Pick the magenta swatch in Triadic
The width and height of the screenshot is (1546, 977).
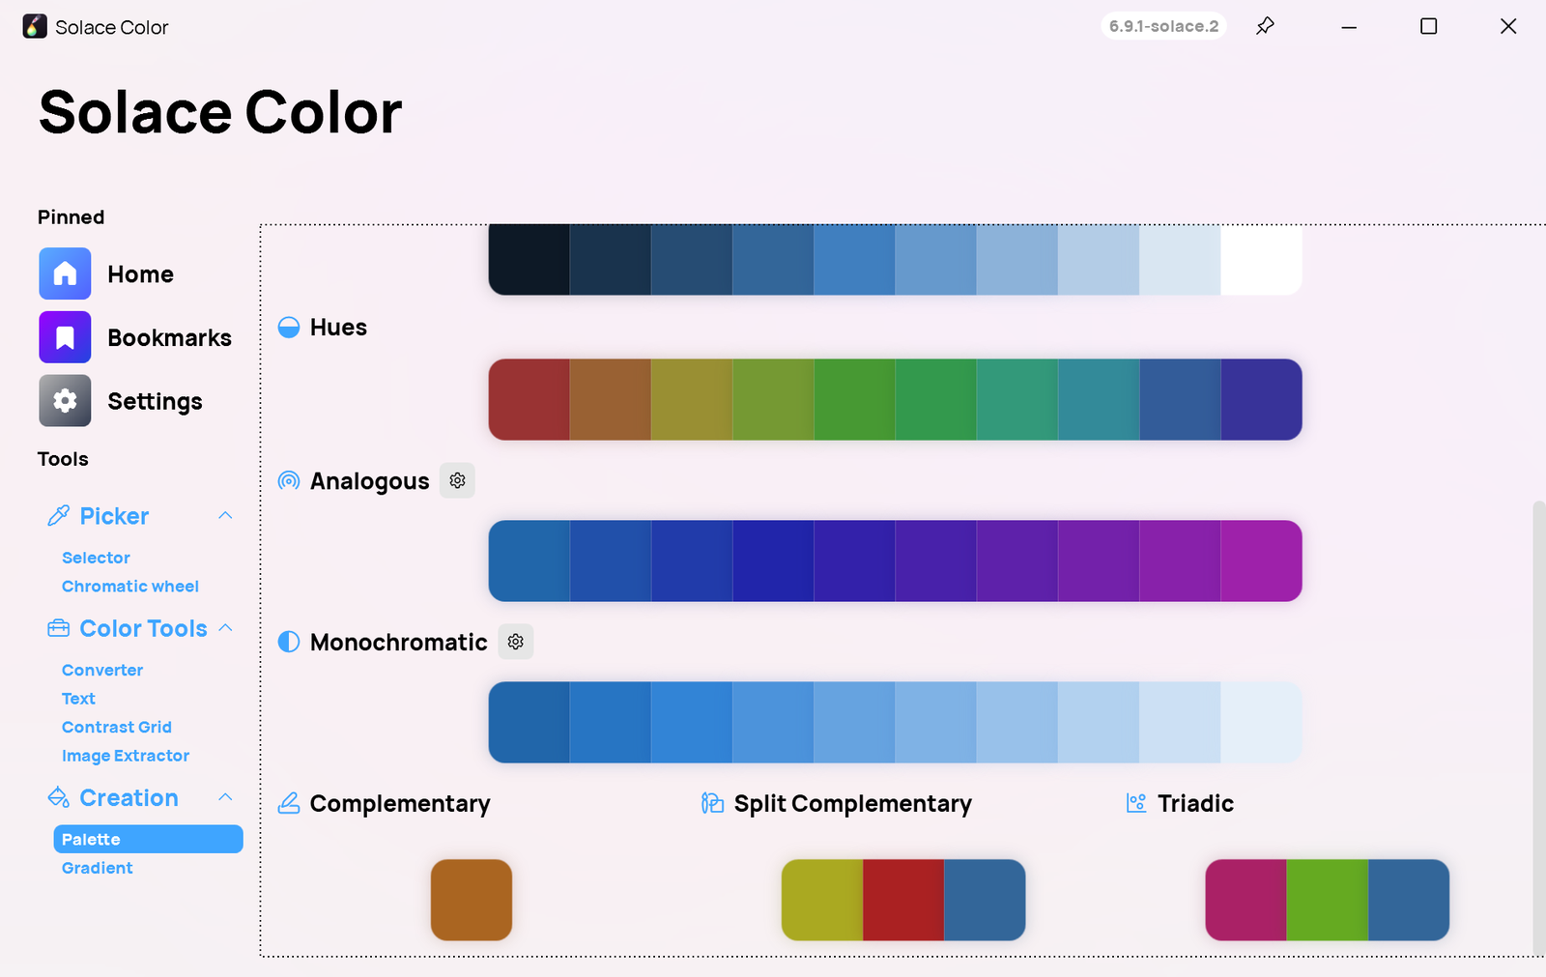tap(1246, 900)
